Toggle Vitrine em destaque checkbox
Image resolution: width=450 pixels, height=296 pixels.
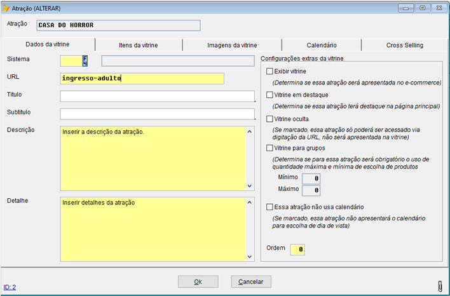pos(270,95)
